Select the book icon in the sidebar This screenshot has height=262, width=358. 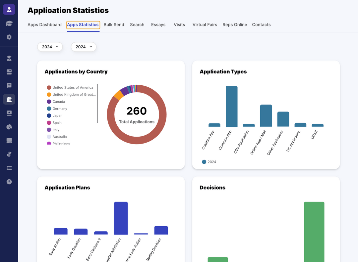point(9,85)
